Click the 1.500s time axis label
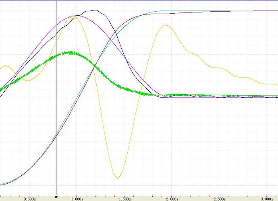This screenshot has height=201, width=278. 124,199
